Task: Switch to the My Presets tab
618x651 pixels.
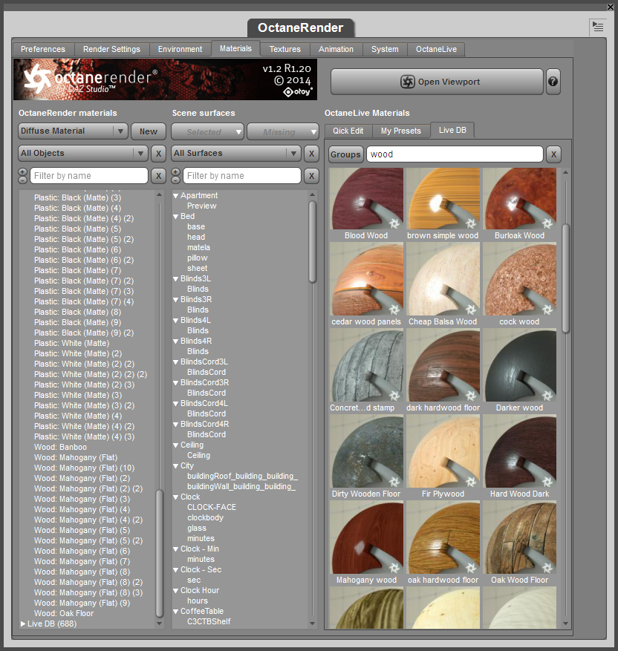Action: pyautogui.click(x=401, y=131)
